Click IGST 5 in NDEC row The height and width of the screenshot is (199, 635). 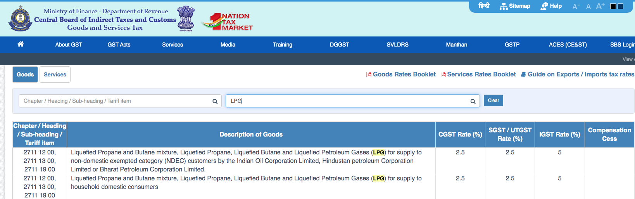(559, 152)
